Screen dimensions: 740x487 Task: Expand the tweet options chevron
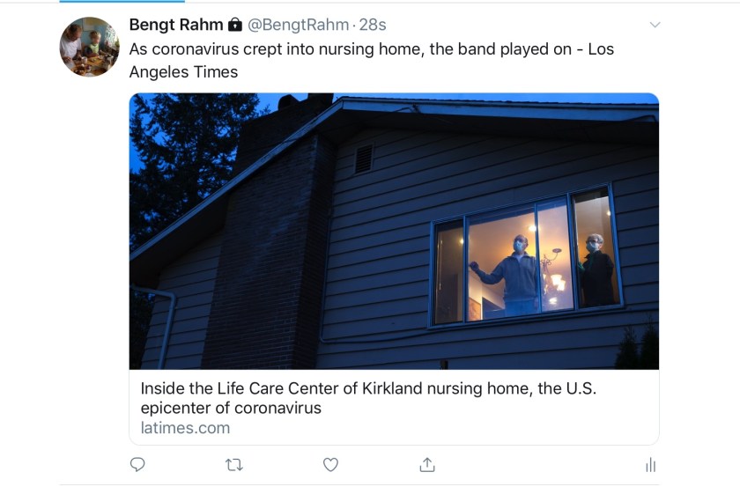[655, 25]
